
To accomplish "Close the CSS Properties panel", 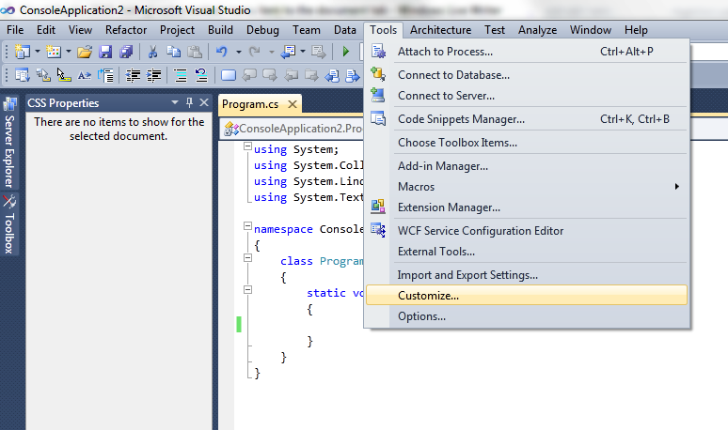I will pyautogui.click(x=204, y=103).
